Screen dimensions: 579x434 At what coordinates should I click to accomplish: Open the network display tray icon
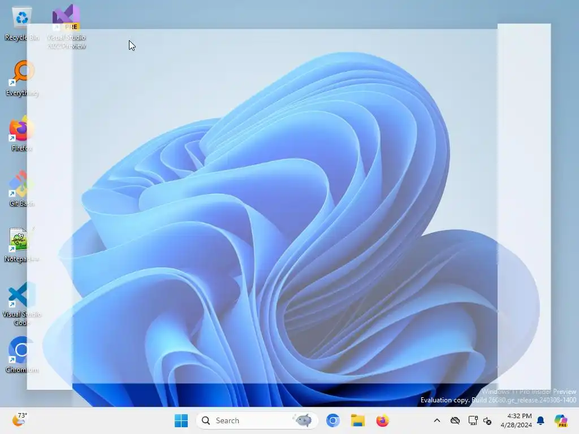tap(473, 420)
